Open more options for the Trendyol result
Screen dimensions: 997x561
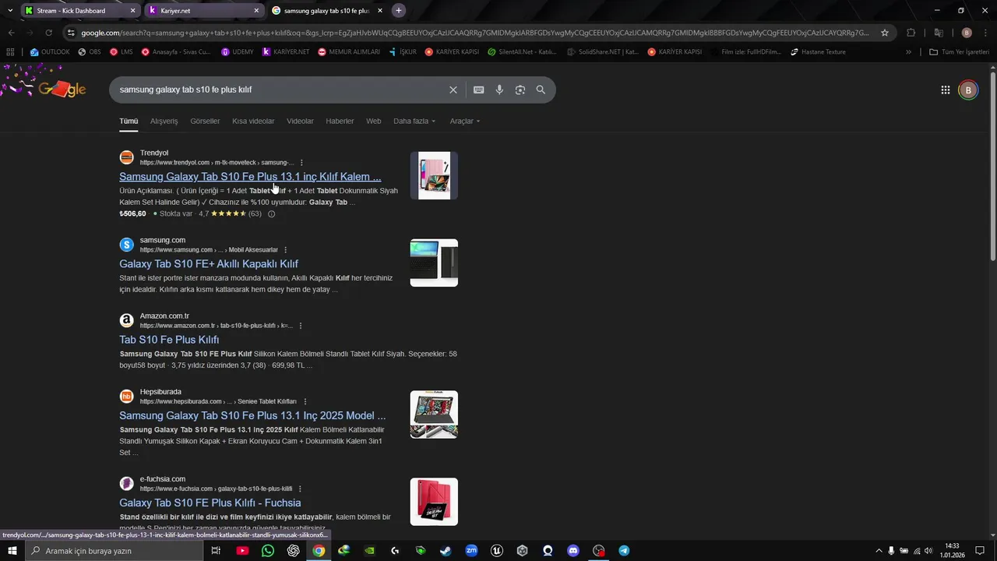(301, 162)
